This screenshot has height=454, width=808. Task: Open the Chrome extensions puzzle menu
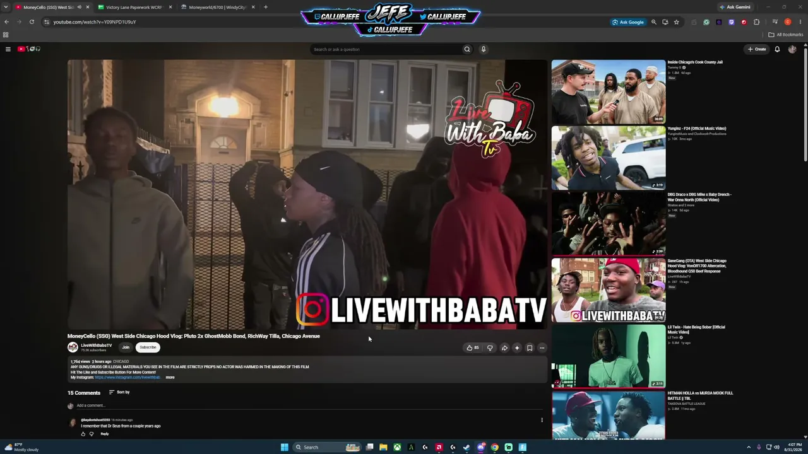tap(756, 22)
